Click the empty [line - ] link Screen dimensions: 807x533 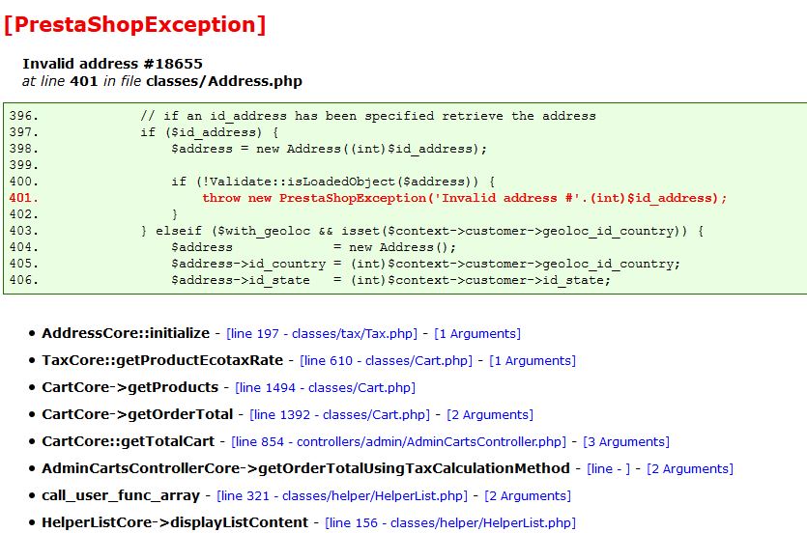click(x=608, y=468)
